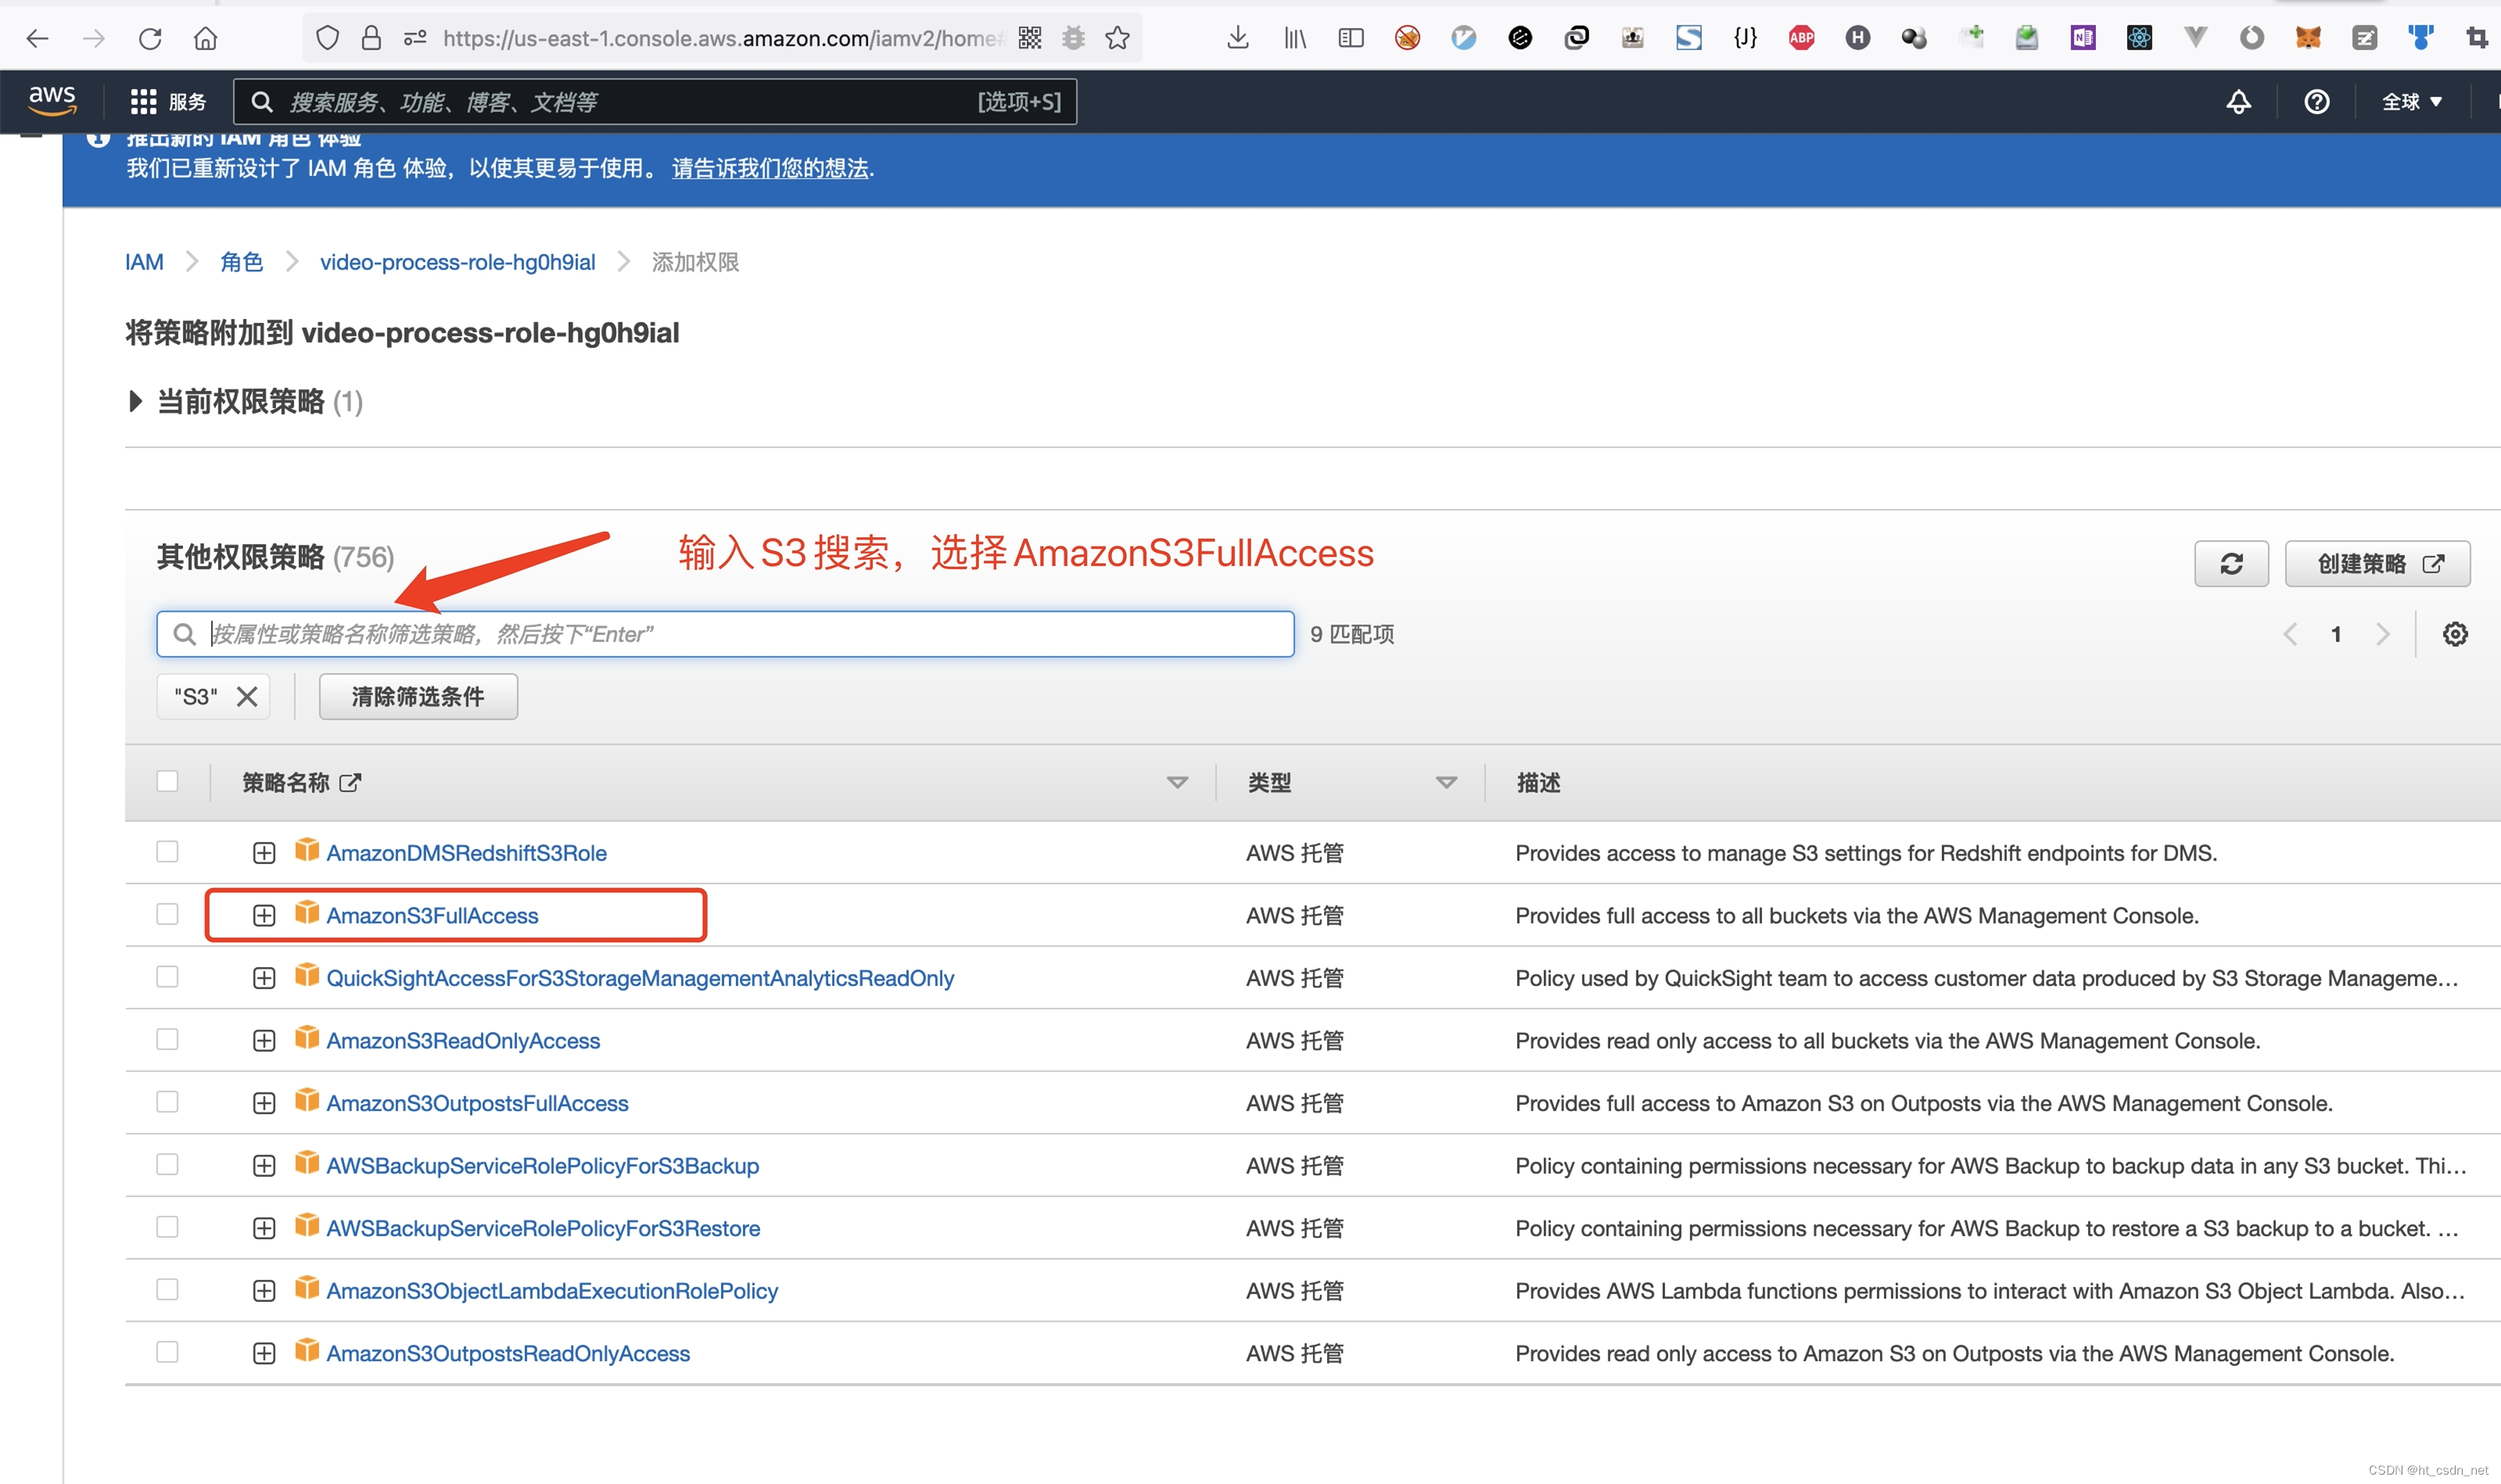Click the AWS logo

coord(52,100)
